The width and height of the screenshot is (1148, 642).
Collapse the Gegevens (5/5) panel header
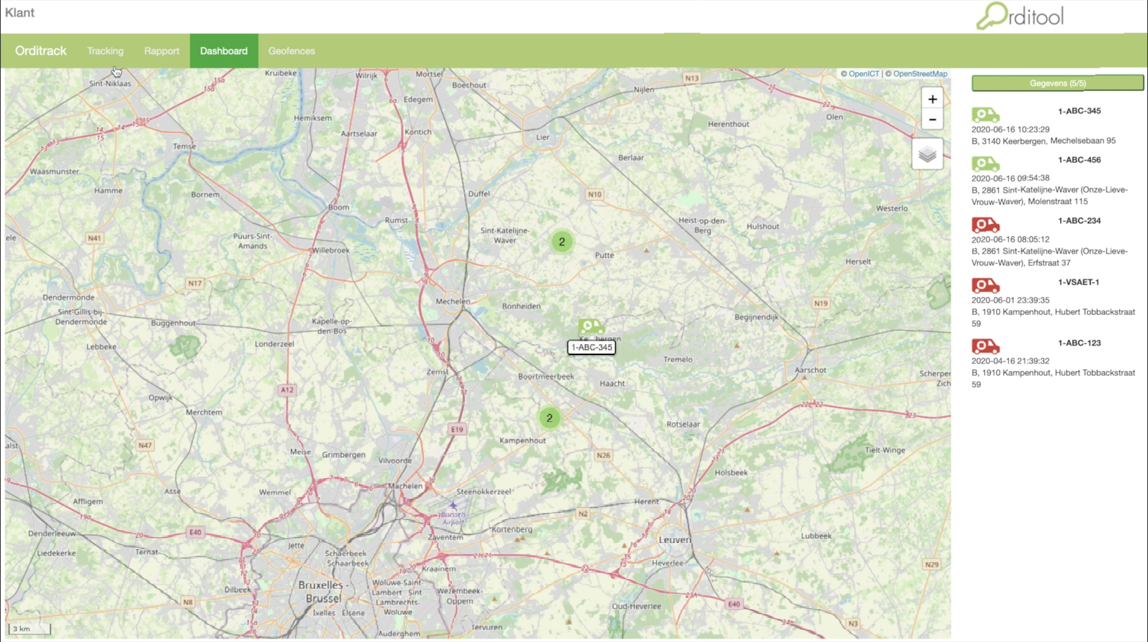tap(1057, 83)
